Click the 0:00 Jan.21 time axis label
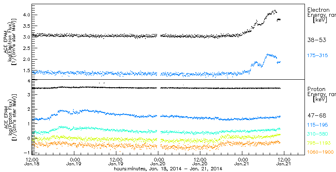Image resolution: width=336 pixels, height=172 pixels. (242, 162)
